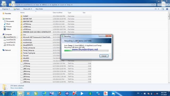
Task: Click the Back navigation arrow in Explorer
Action: [2, 5]
